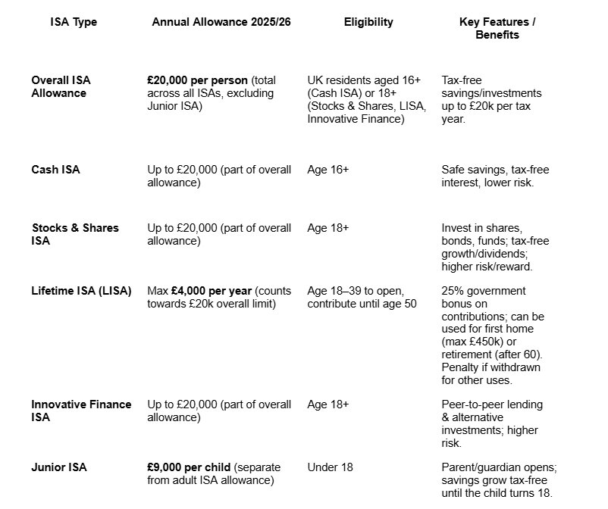Click the 25% government bonus description

493,335
